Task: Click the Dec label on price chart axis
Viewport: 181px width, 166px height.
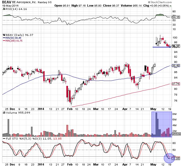Action: [12, 109]
